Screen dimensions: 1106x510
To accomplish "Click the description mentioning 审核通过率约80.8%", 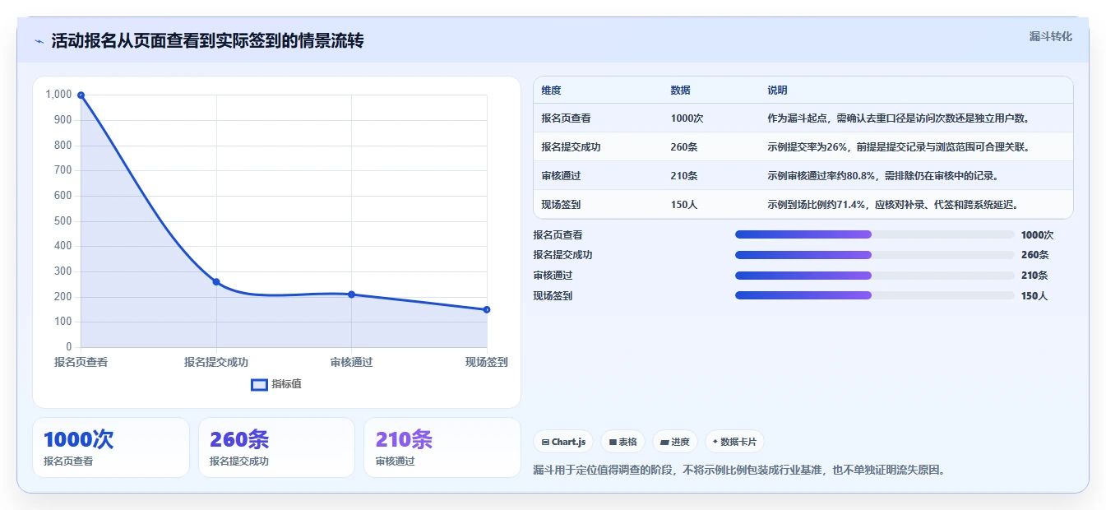I will point(882,176).
